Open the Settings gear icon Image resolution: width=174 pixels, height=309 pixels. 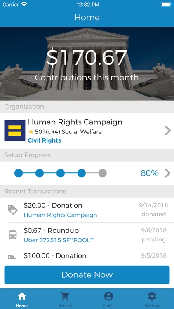click(x=152, y=296)
